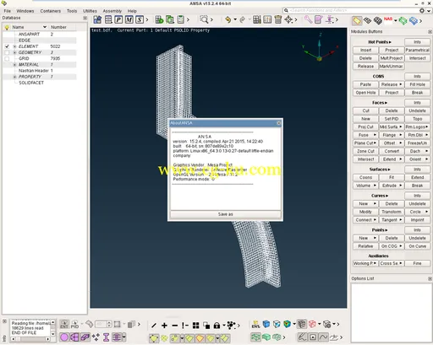This screenshot has height=345, width=433.
Task: Expand the GEOMETRY tree node
Action: (x=14, y=52)
